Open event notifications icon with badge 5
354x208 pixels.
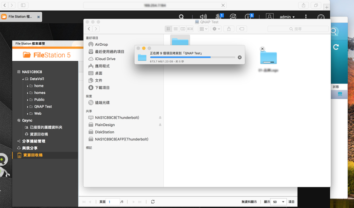249,17
